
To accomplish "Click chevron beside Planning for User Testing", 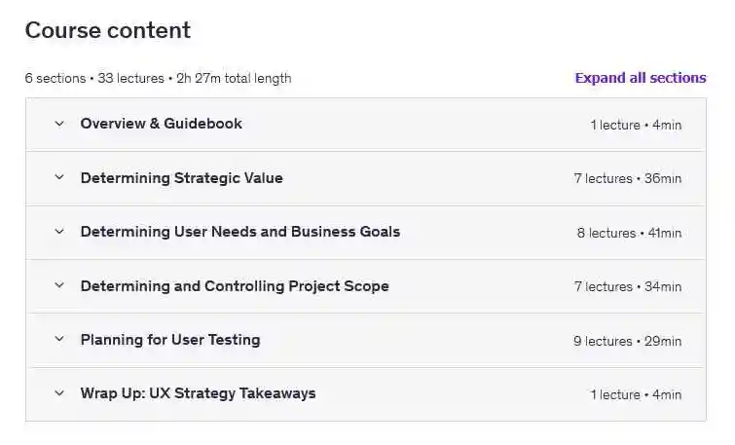I will pyautogui.click(x=59, y=340).
